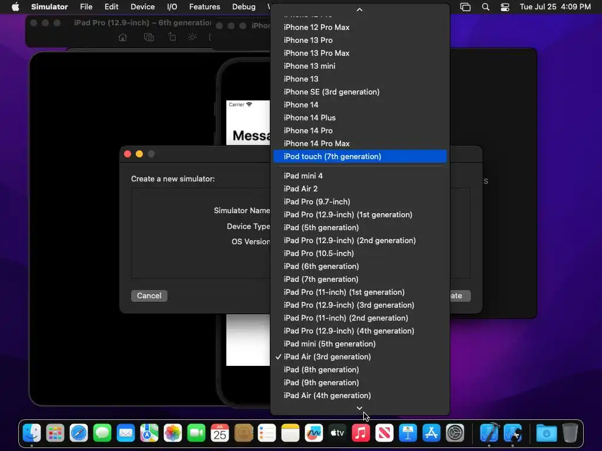This screenshot has width=602, height=451.
Task: Select iPod touch (7th generation) device type
Action: click(360, 156)
